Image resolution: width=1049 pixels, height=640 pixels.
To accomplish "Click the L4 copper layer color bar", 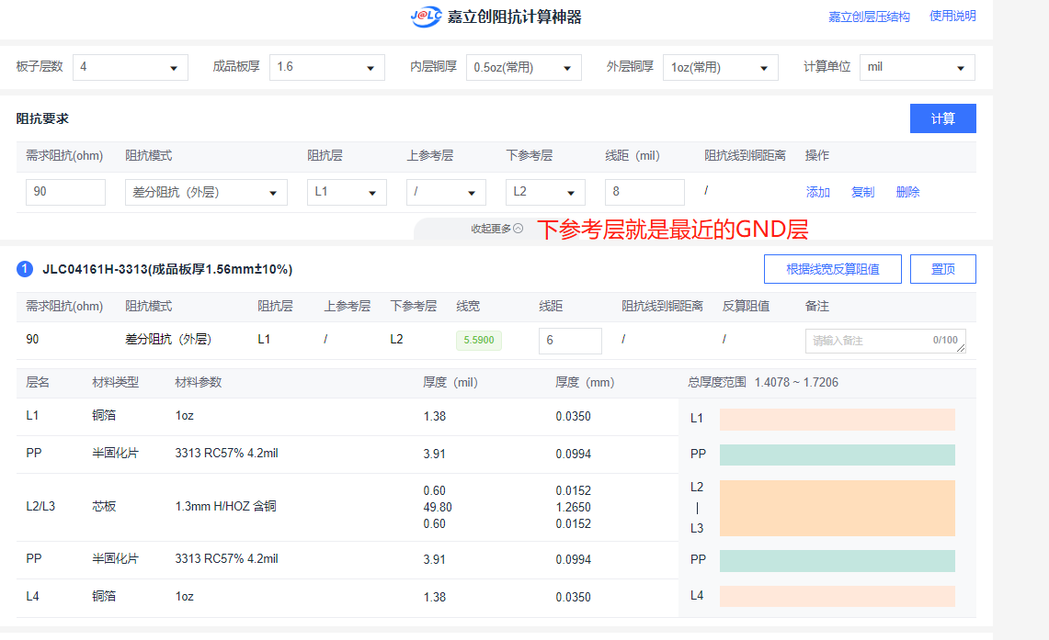I will point(837,597).
